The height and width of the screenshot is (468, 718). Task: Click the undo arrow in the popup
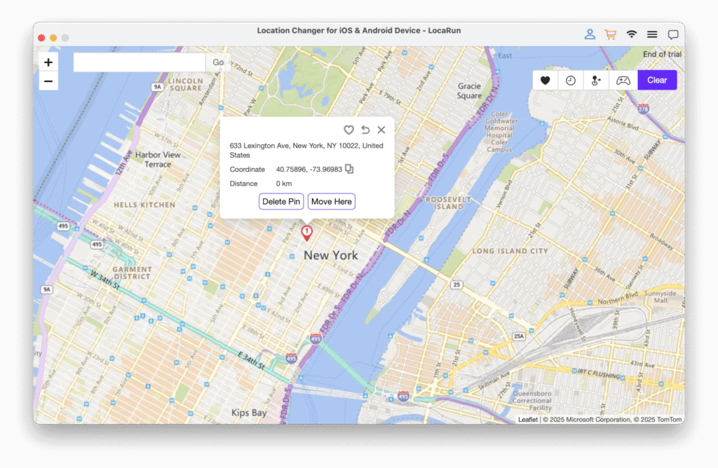click(x=365, y=130)
